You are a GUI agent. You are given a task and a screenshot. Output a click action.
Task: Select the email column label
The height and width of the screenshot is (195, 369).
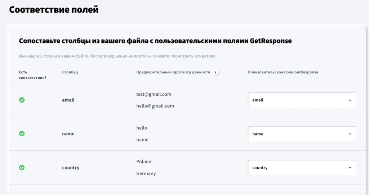(x=68, y=100)
